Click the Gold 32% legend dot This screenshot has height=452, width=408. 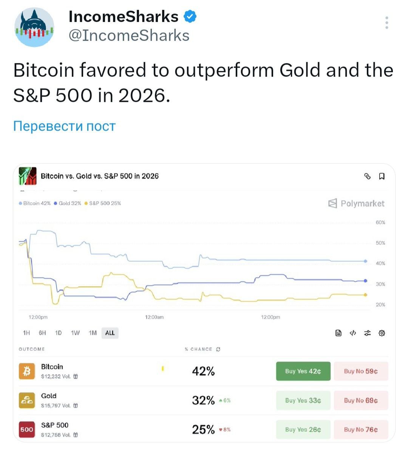[56, 203]
